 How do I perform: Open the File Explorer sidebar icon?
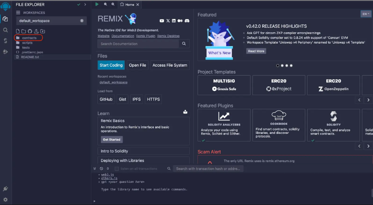tap(5, 19)
